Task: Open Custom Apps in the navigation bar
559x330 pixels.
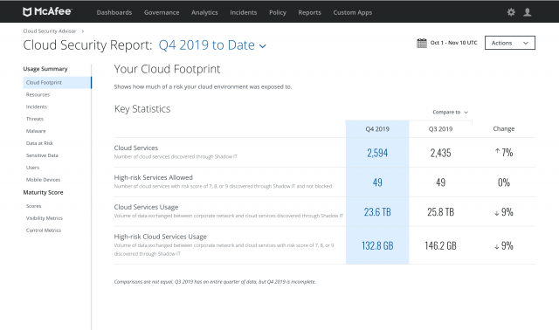Action: pyautogui.click(x=353, y=12)
